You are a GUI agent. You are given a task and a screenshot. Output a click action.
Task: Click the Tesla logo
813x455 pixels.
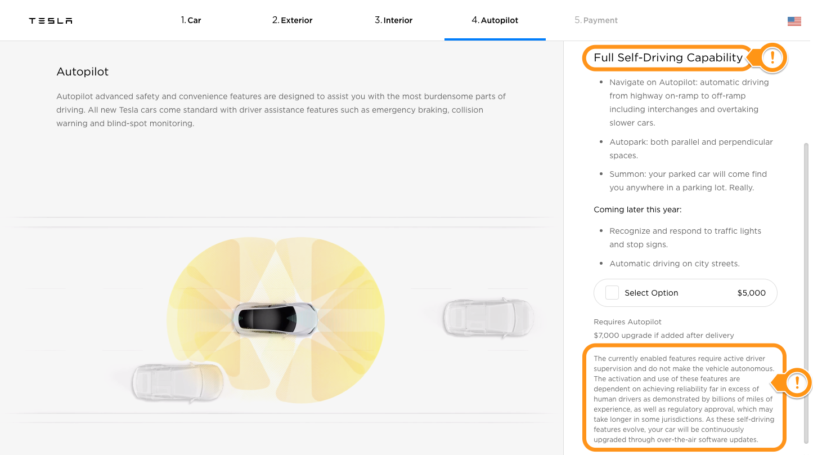tap(51, 21)
